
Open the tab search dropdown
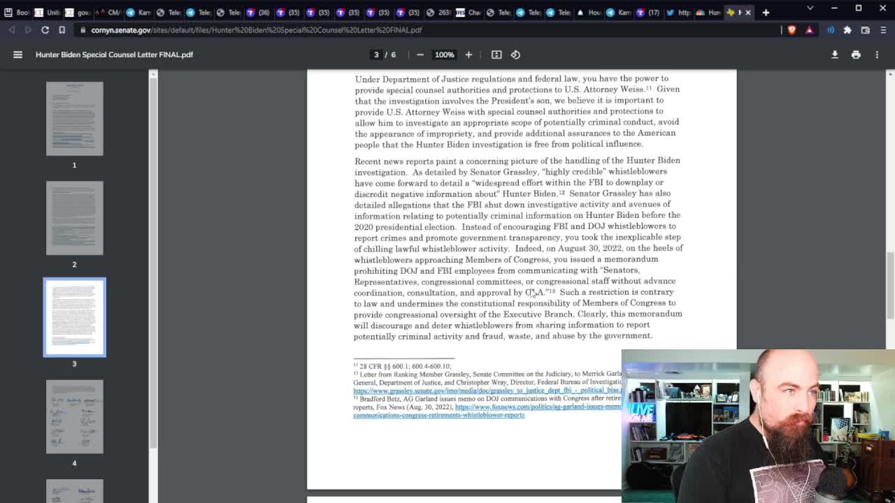click(810, 8)
